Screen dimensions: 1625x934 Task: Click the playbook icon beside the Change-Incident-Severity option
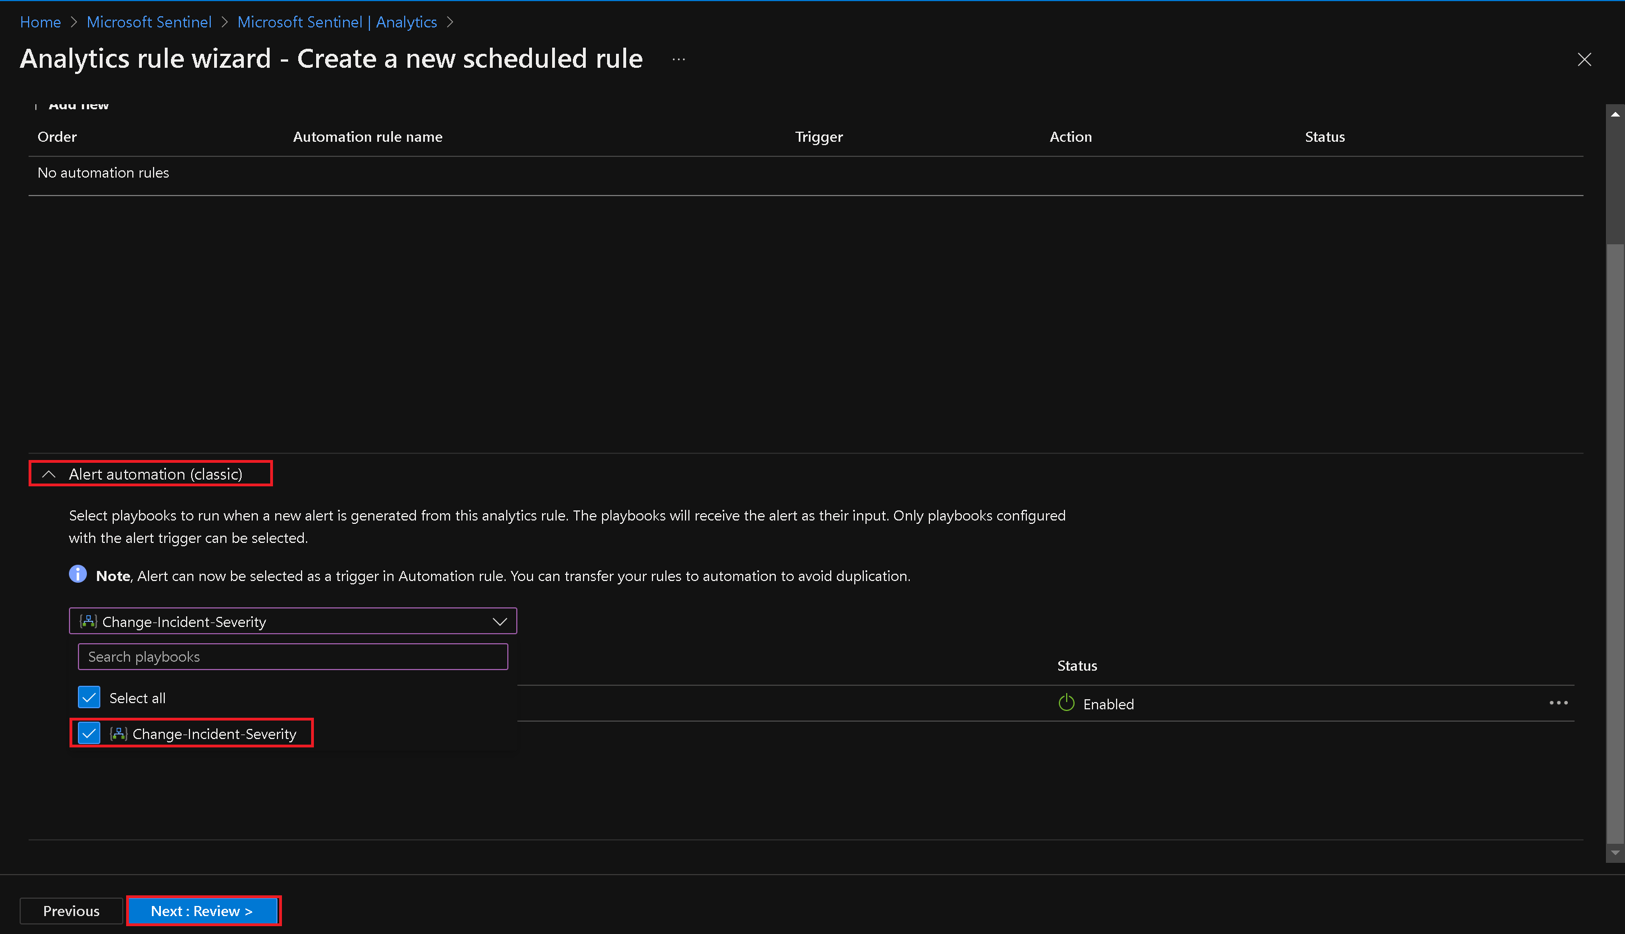coord(118,733)
